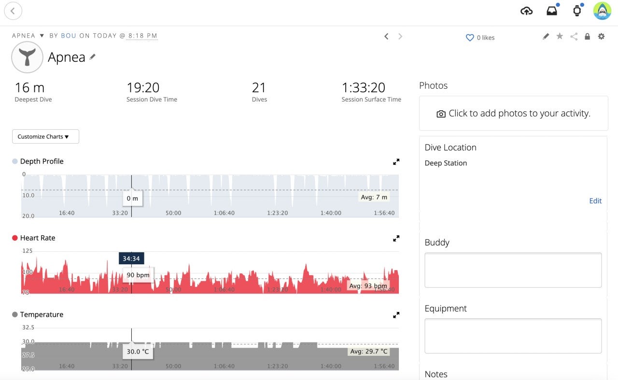This screenshot has width=618, height=380.
Task: Go to previous activity arrow
Action: point(386,36)
